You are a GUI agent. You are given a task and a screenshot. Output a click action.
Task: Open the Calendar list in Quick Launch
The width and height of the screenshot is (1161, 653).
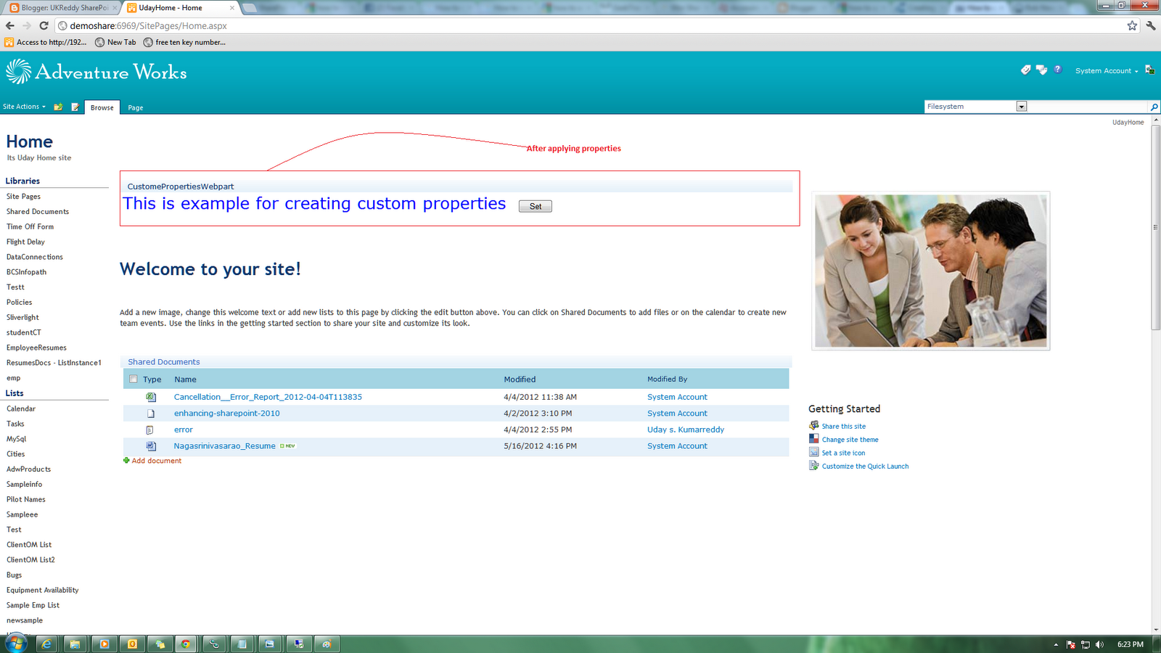tap(21, 409)
